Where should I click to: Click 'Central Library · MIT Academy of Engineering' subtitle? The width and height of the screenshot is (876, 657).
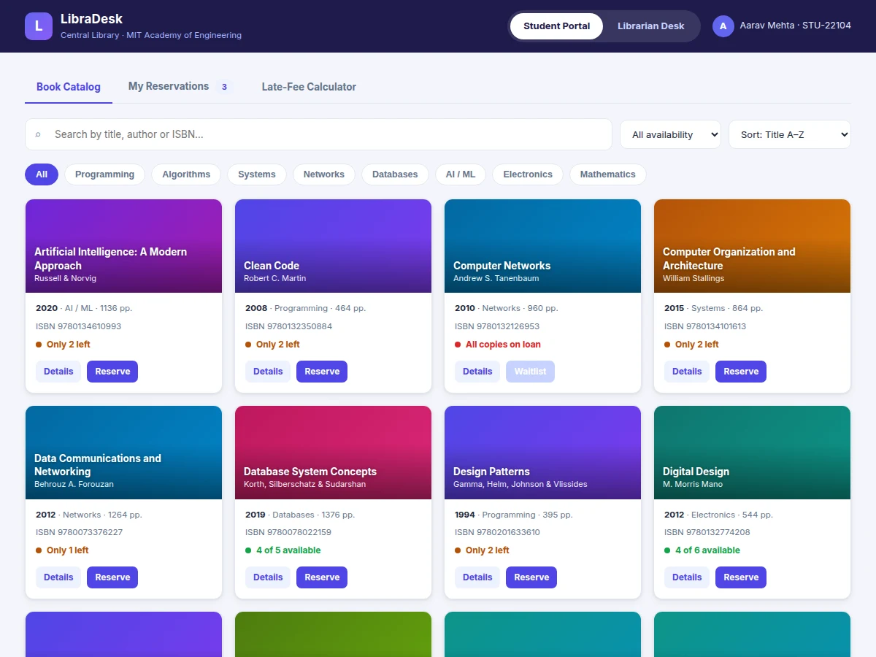(x=151, y=35)
